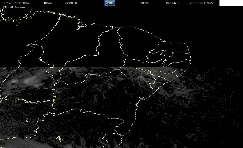
Task: Click the INFRA label in the header
Action: click(144, 3)
